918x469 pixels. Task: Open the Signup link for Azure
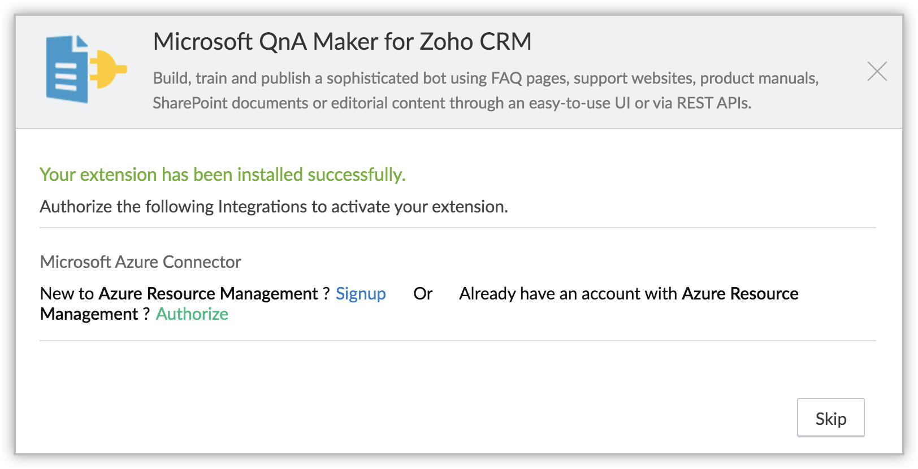pos(361,294)
